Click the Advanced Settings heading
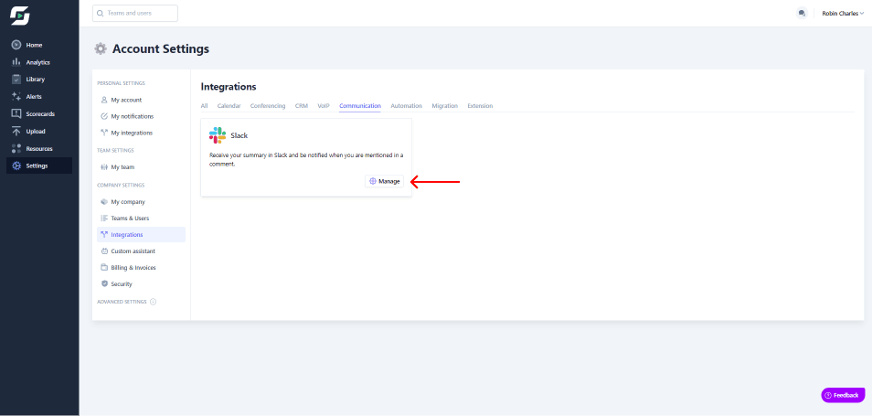 [122, 302]
